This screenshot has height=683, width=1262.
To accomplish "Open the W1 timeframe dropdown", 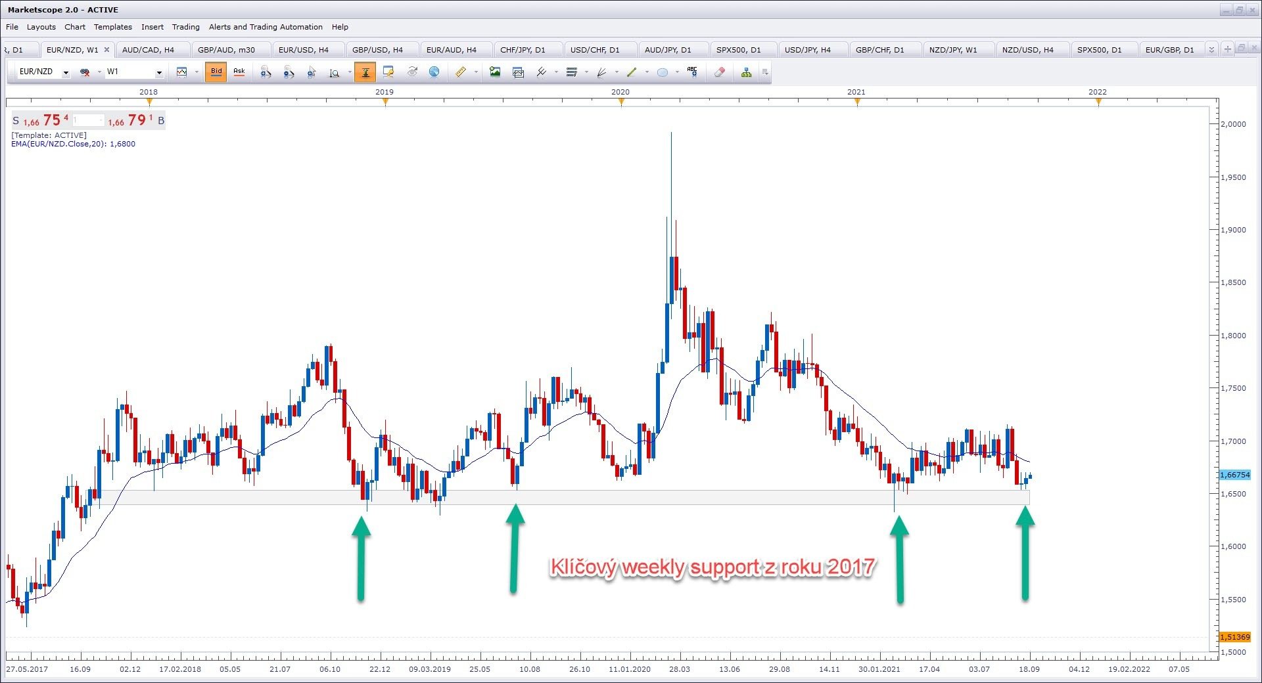I will tap(158, 72).
